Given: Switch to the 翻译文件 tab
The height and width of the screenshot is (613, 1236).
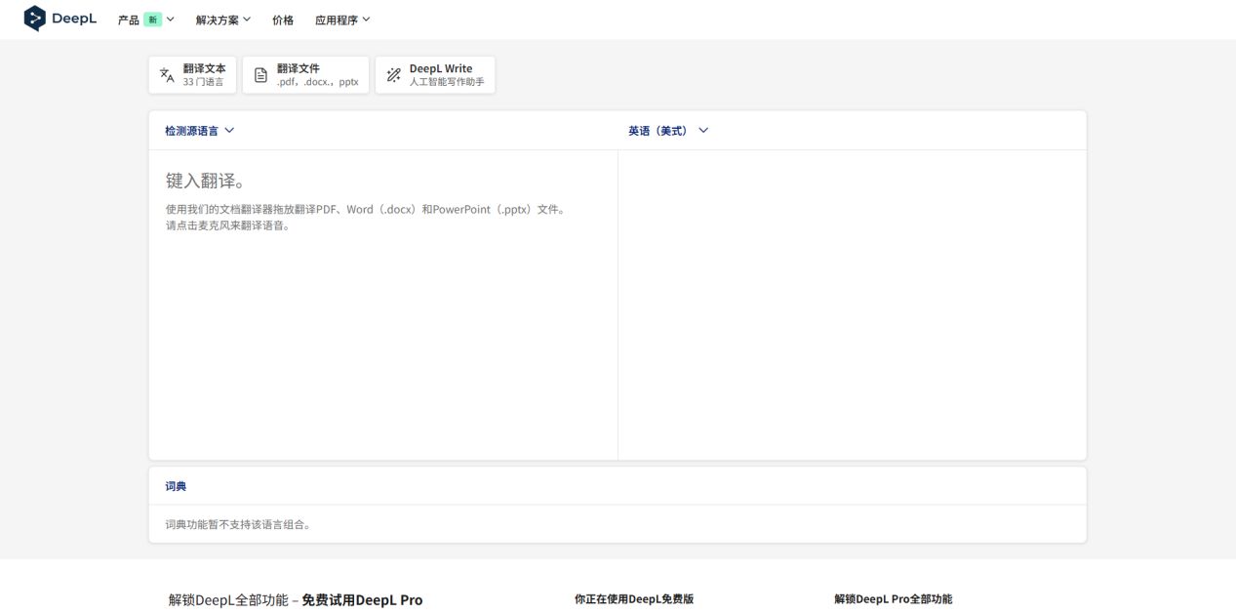Looking at the screenshot, I should pos(305,75).
